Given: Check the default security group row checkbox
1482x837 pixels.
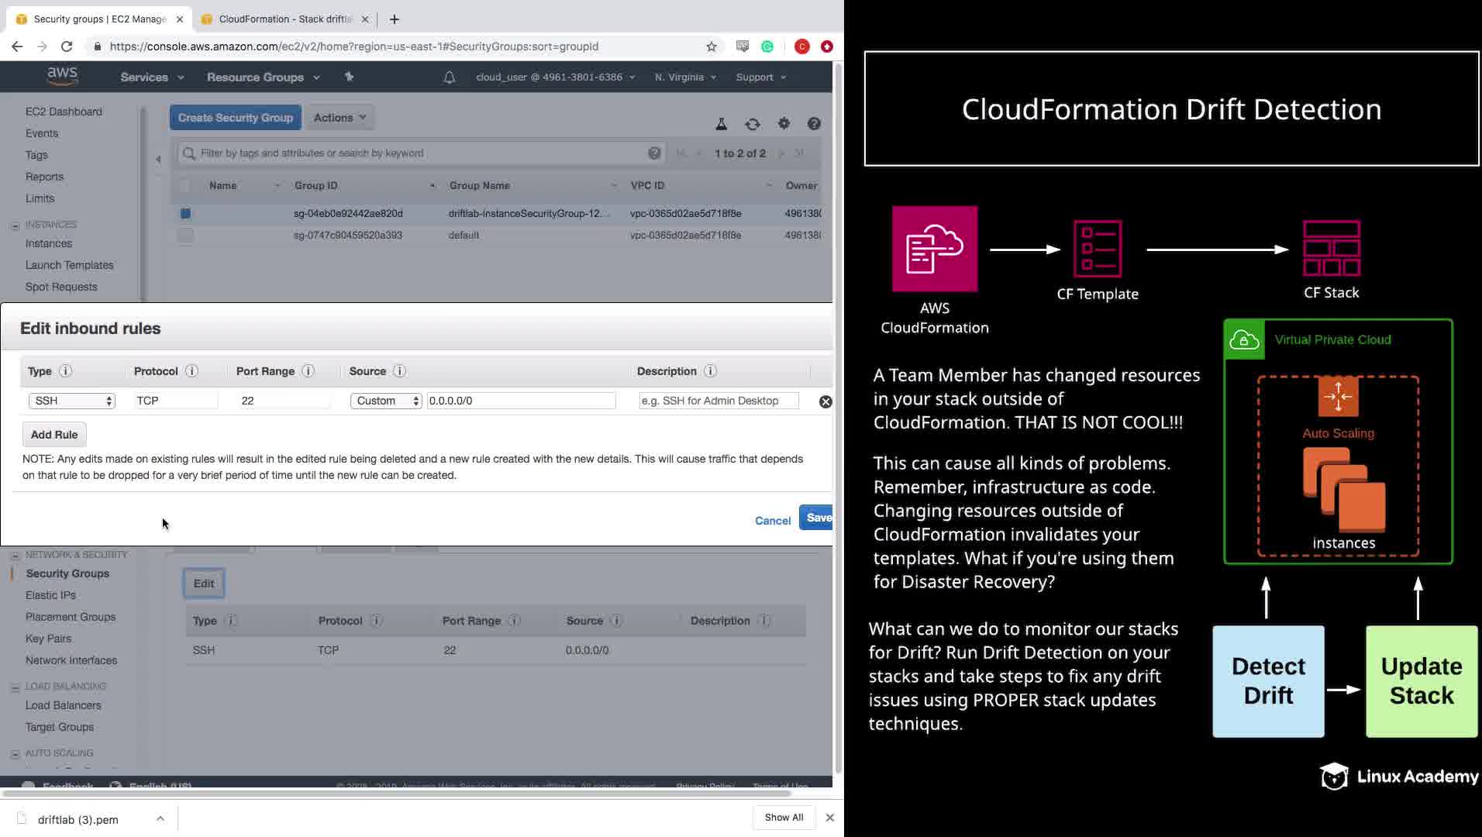Looking at the screenshot, I should pyautogui.click(x=185, y=235).
